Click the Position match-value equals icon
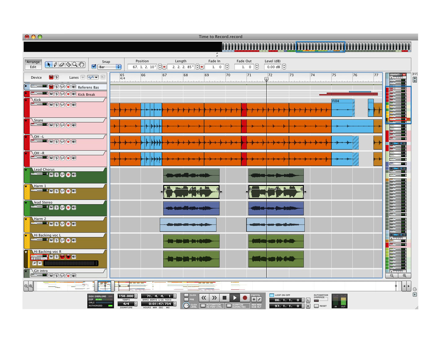This screenshot has height=343, width=441. point(164,67)
